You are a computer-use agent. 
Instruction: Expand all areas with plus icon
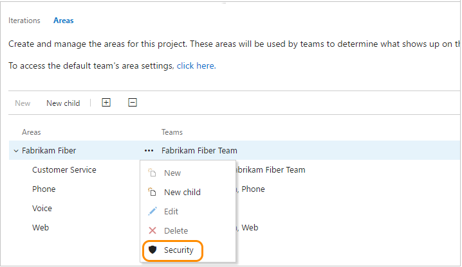(x=106, y=103)
